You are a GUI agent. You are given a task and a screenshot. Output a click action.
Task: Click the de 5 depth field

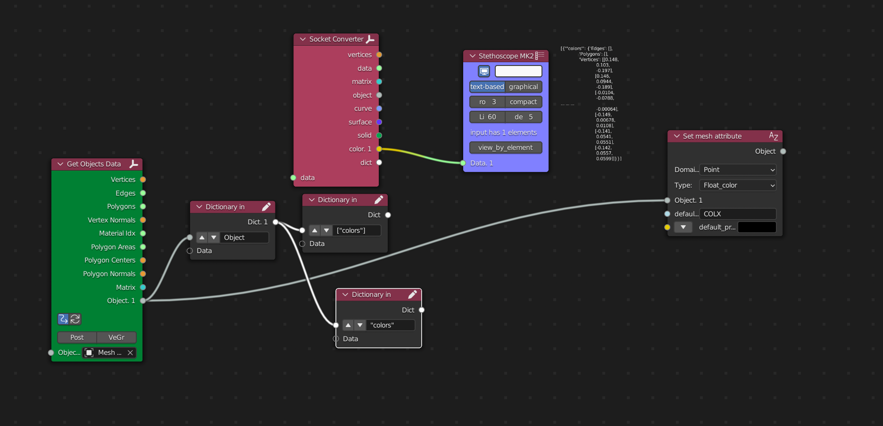524,117
